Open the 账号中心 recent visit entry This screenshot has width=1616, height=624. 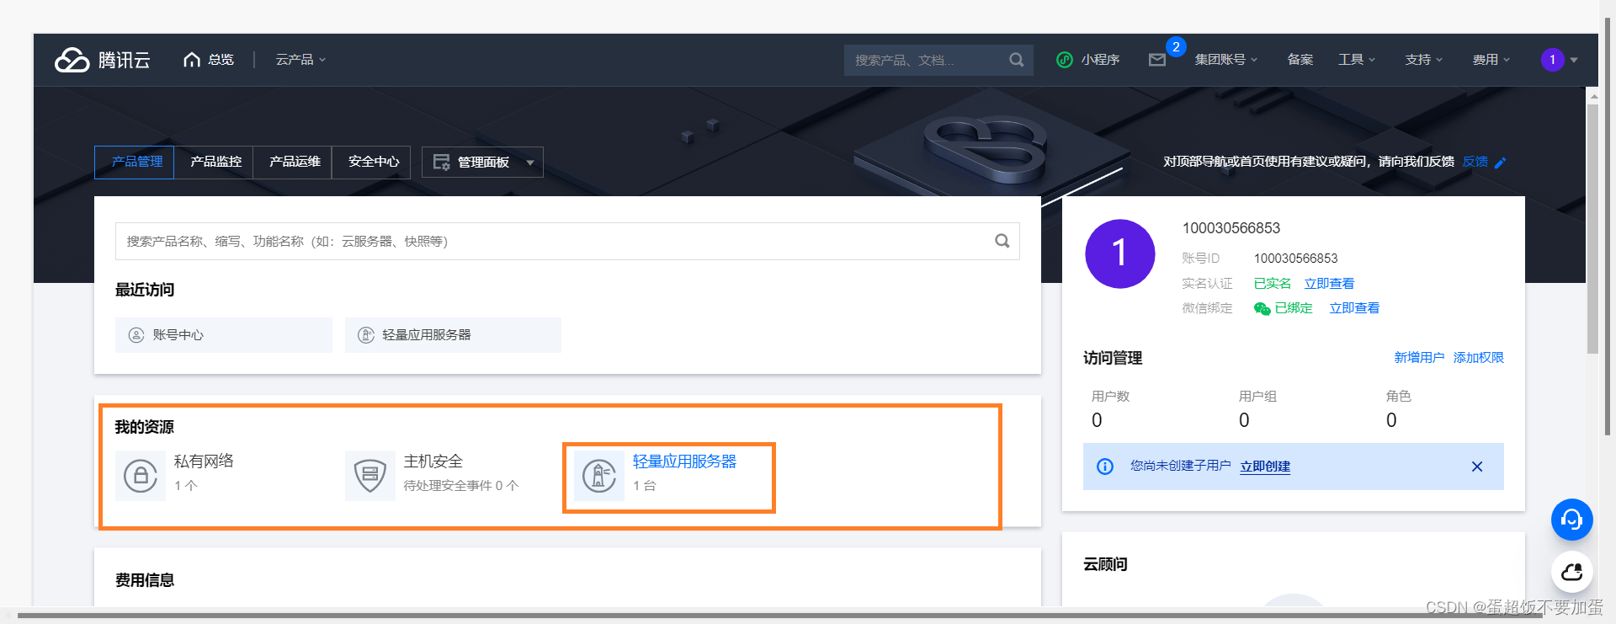click(x=224, y=335)
